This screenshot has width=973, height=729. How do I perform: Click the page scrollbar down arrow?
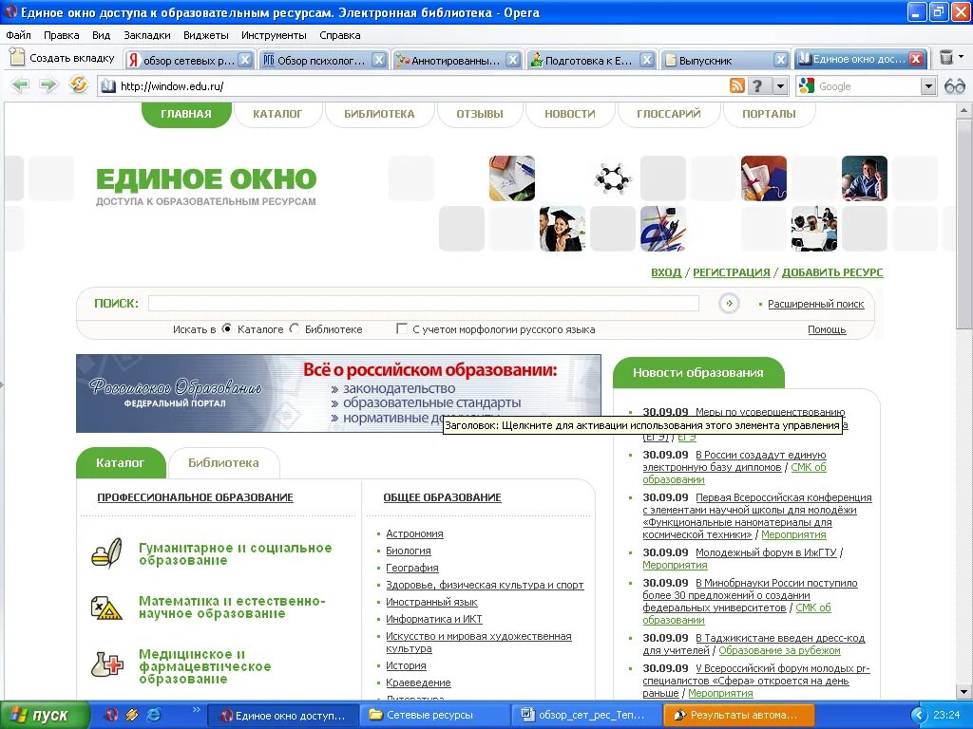pyautogui.click(x=963, y=691)
